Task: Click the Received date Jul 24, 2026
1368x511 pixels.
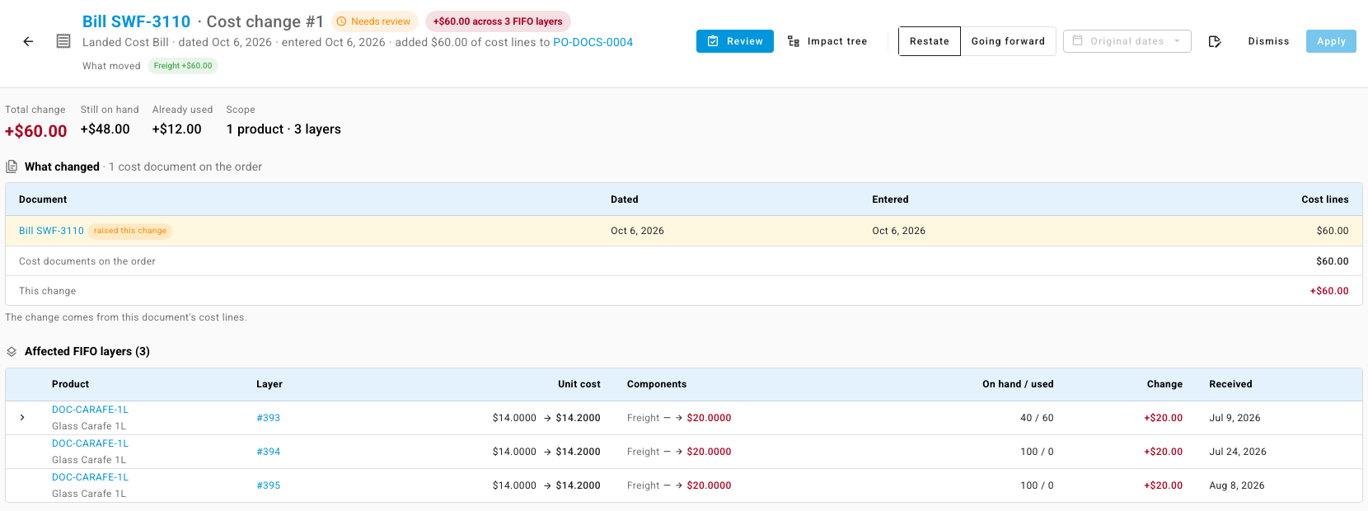Action: 1238,452
